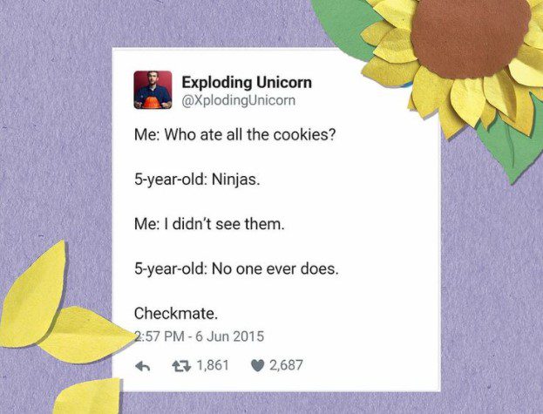Screen dimensions: 543x414
Task: Click the "I didn't see them." line
Action: [224, 224]
